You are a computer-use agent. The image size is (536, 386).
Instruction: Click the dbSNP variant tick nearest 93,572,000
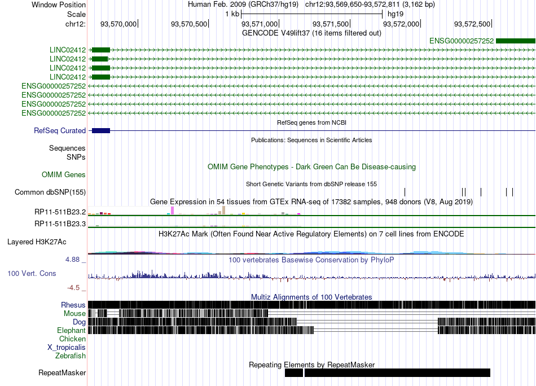point(405,192)
